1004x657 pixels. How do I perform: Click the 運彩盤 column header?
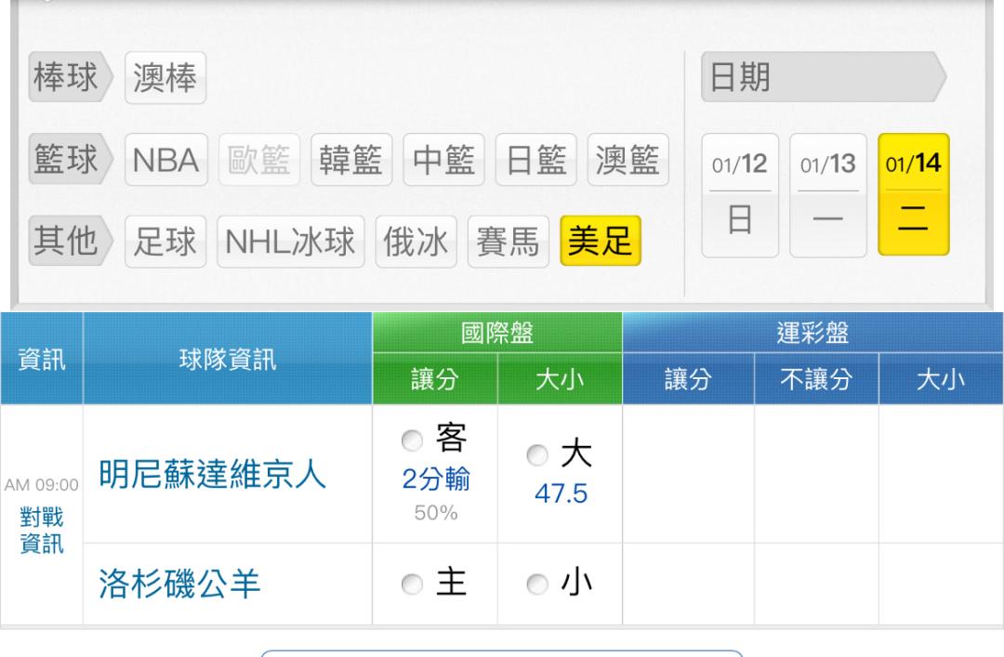pyautogui.click(x=812, y=333)
